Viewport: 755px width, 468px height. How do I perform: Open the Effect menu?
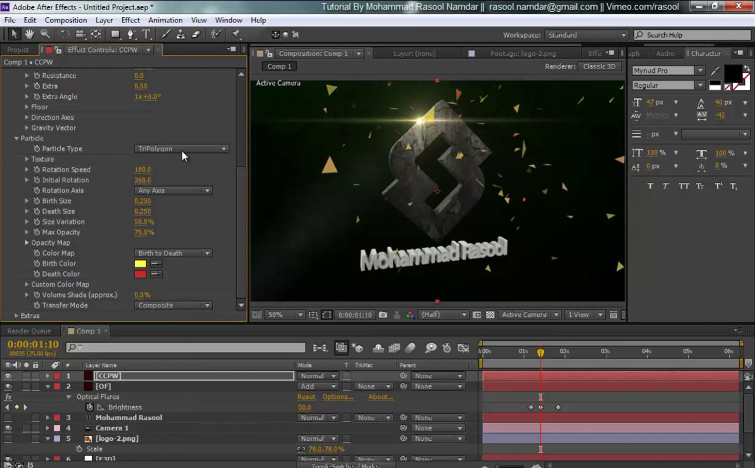click(x=130, y=20)
